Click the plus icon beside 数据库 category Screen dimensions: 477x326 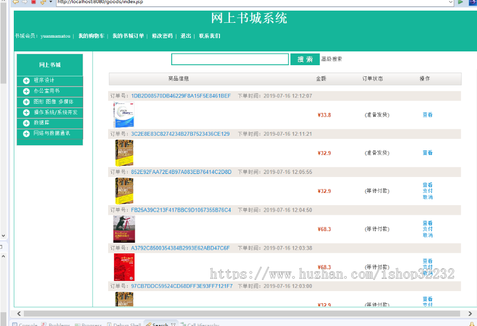tap(26, 123)
